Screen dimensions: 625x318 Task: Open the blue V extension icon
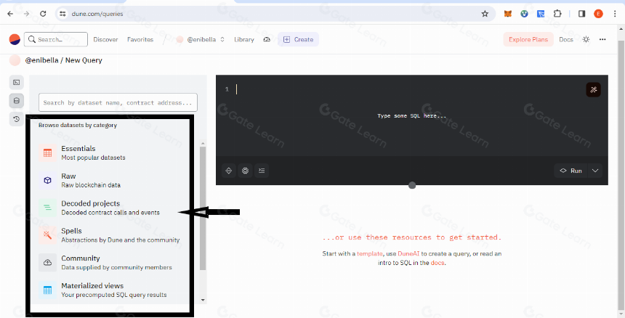tap(524, 14)
